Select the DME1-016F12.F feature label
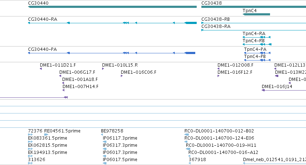This screenshot has height=165, width=306. [x=235, y=72]
